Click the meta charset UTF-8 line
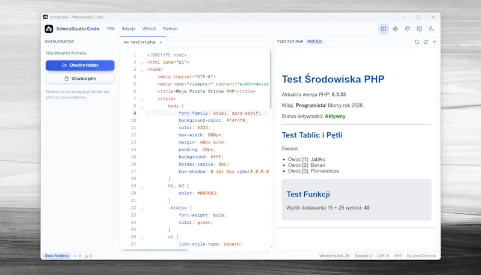 [x=186, y=77]
